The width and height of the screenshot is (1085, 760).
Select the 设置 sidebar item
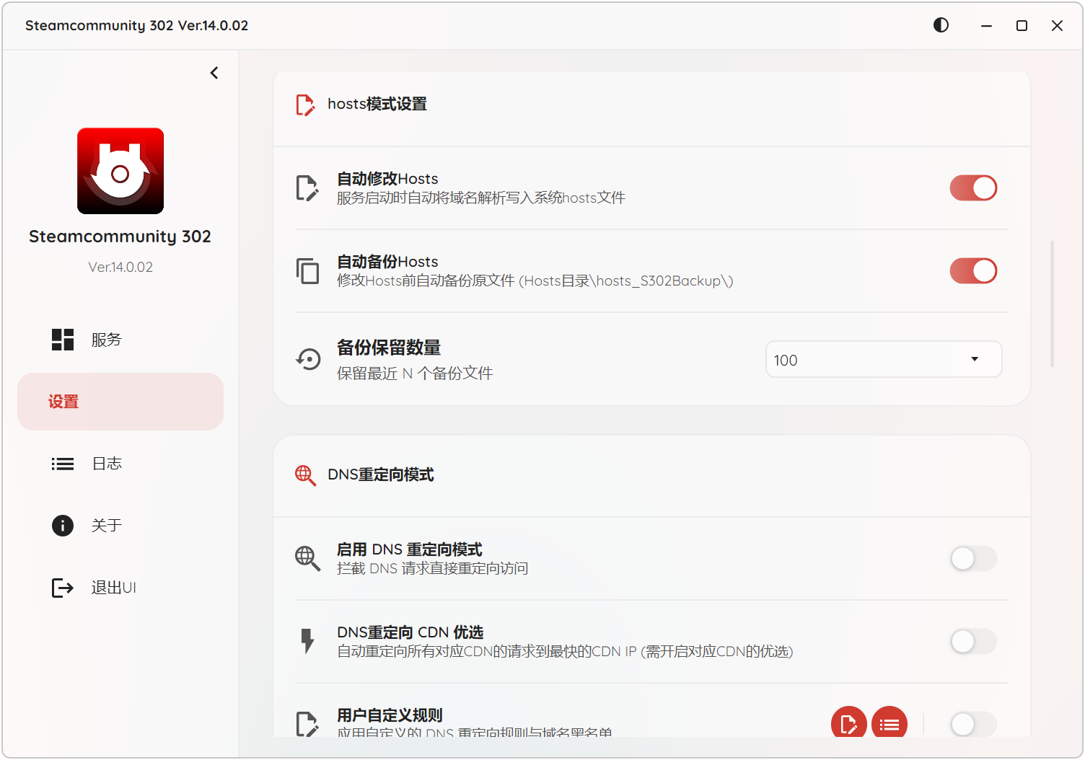click(120, 402)
